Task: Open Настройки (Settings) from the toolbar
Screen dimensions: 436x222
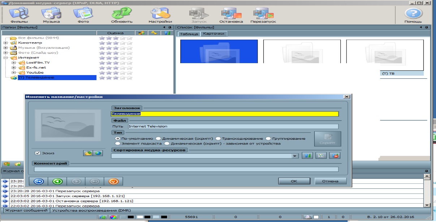Action: (160, 15)
